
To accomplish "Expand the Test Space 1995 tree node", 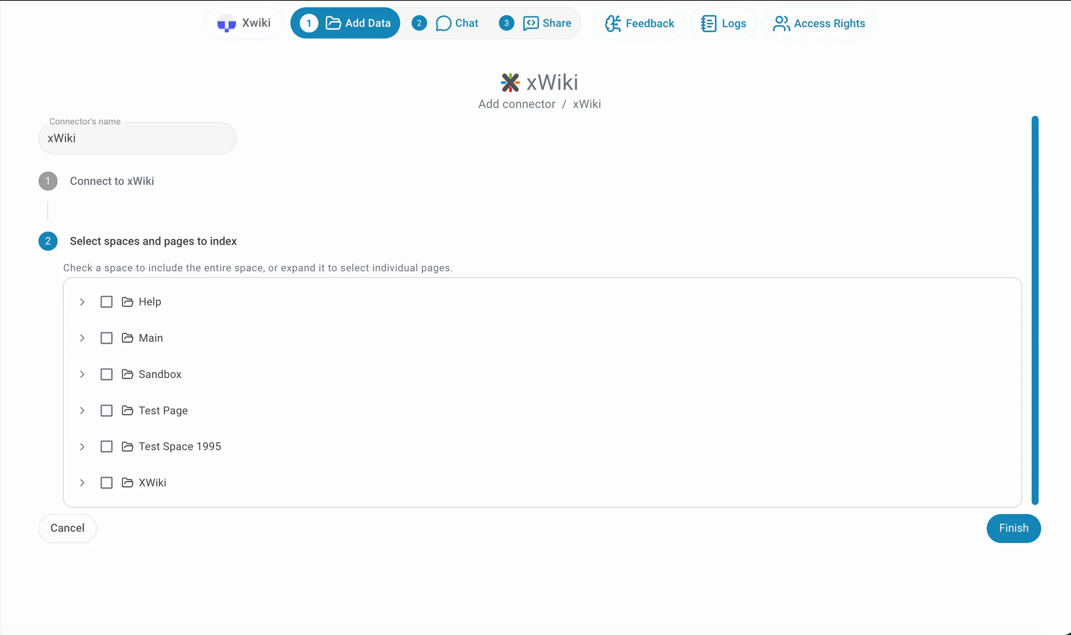I will tap(82, 446).
